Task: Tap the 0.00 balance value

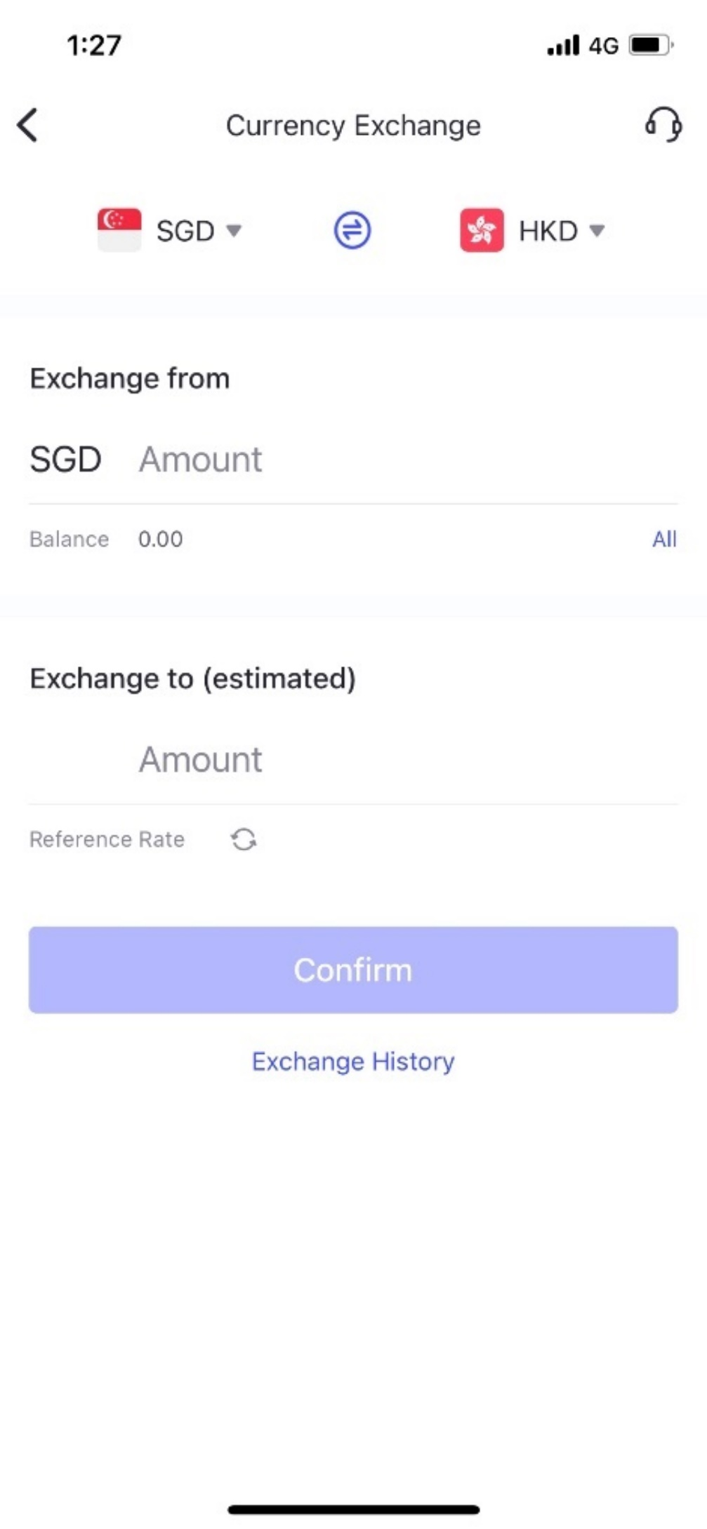Action: click(x=160, y=539)
